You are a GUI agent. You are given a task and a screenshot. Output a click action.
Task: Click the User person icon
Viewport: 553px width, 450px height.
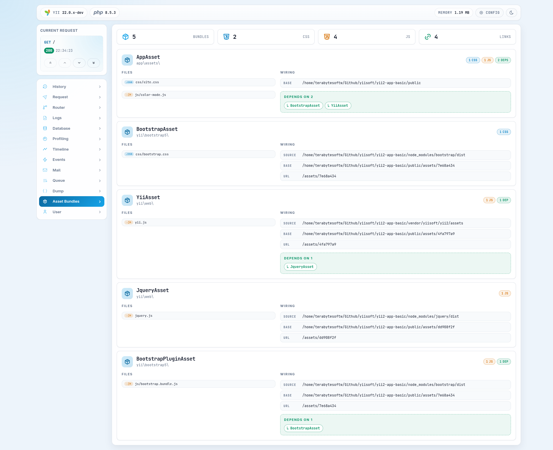45,212
